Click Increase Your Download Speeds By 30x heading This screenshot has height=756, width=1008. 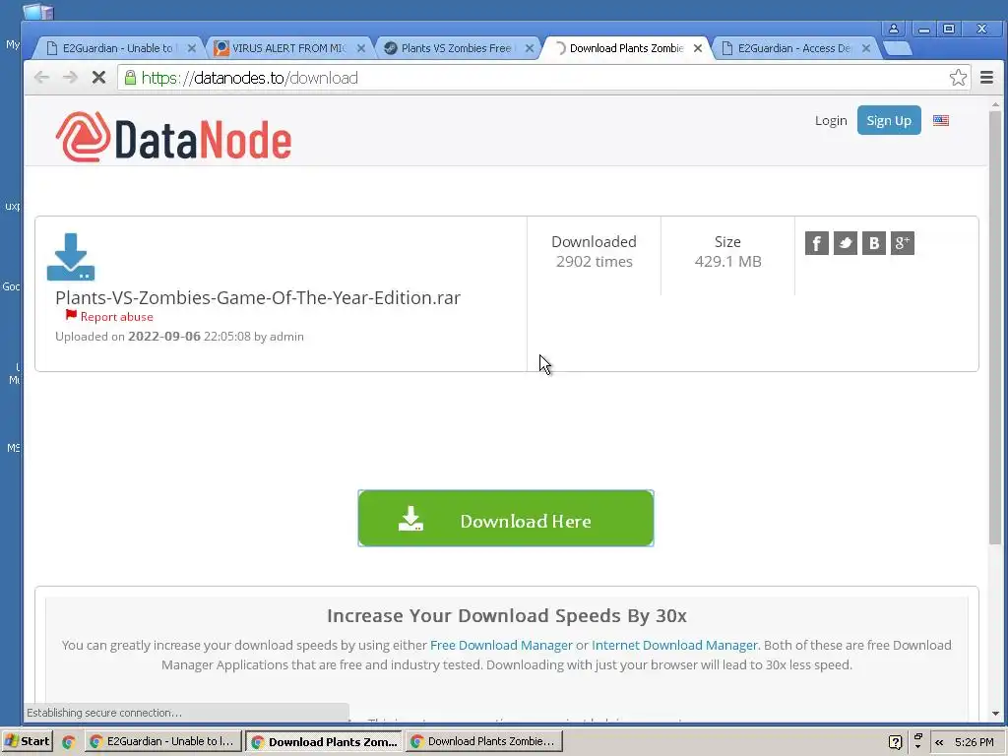(507, 616)
